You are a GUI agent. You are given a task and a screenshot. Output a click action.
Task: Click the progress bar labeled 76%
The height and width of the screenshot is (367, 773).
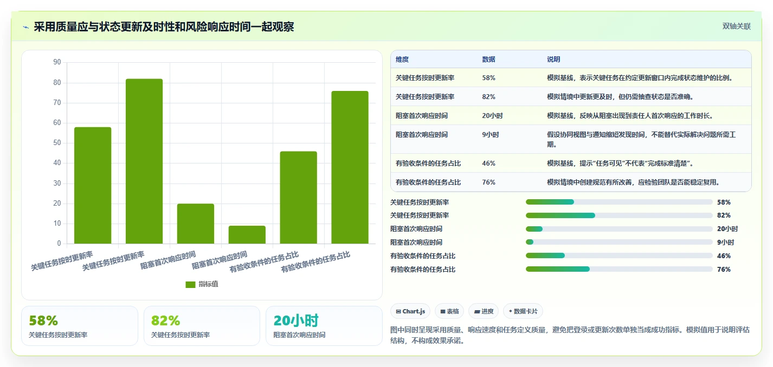619,269
